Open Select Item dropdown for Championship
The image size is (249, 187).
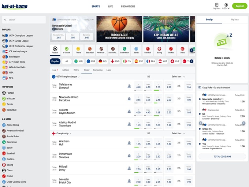click(x=178, y=134)
